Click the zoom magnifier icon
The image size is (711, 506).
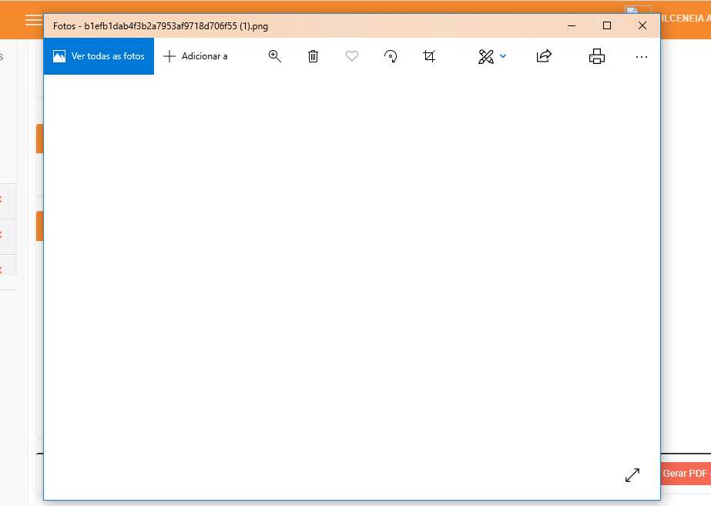275,56
